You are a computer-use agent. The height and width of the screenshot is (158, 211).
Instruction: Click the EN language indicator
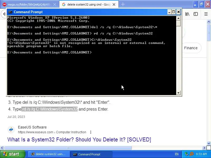177,154
